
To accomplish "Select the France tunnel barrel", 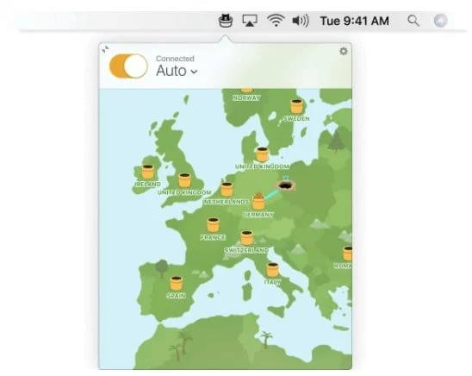I will (x=213, y=225).
